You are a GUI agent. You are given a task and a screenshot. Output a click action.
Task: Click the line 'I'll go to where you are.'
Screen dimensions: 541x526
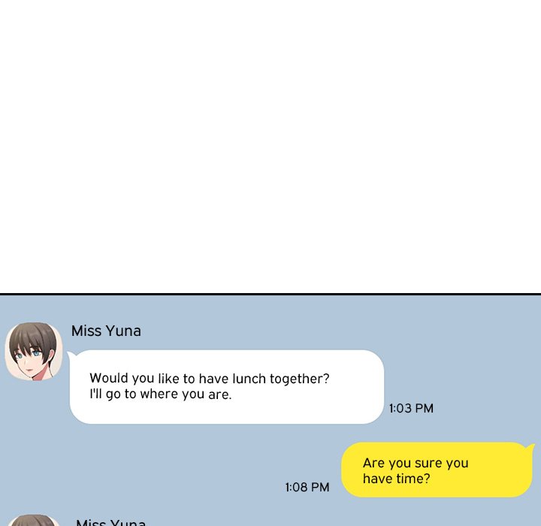click(161, 394)
